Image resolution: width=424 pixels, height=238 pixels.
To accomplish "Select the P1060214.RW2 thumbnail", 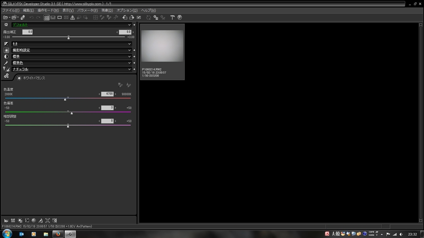I will pos(162,52).
